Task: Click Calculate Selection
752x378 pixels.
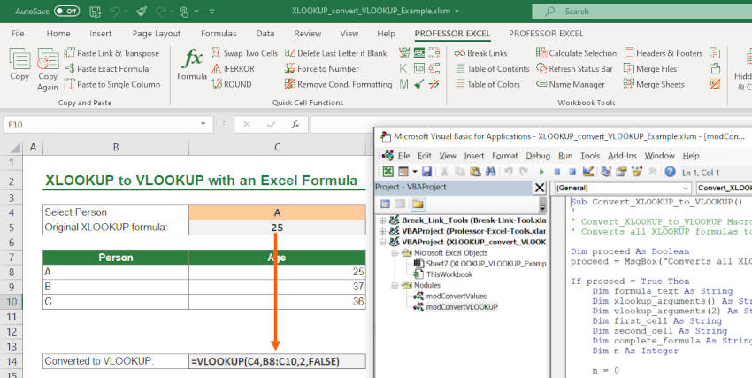Action: tap(576, 53)
